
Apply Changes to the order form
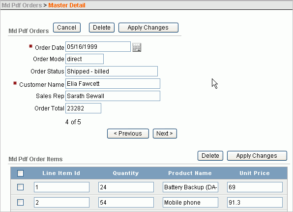148,28
